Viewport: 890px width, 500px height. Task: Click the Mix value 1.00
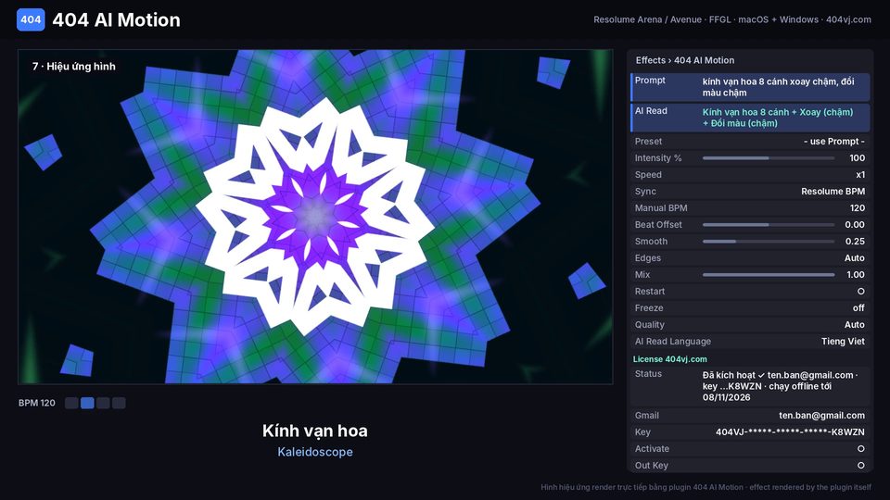point(856,274)
